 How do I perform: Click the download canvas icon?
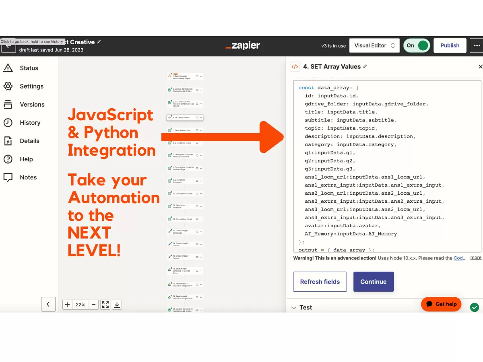coord(117,304)
